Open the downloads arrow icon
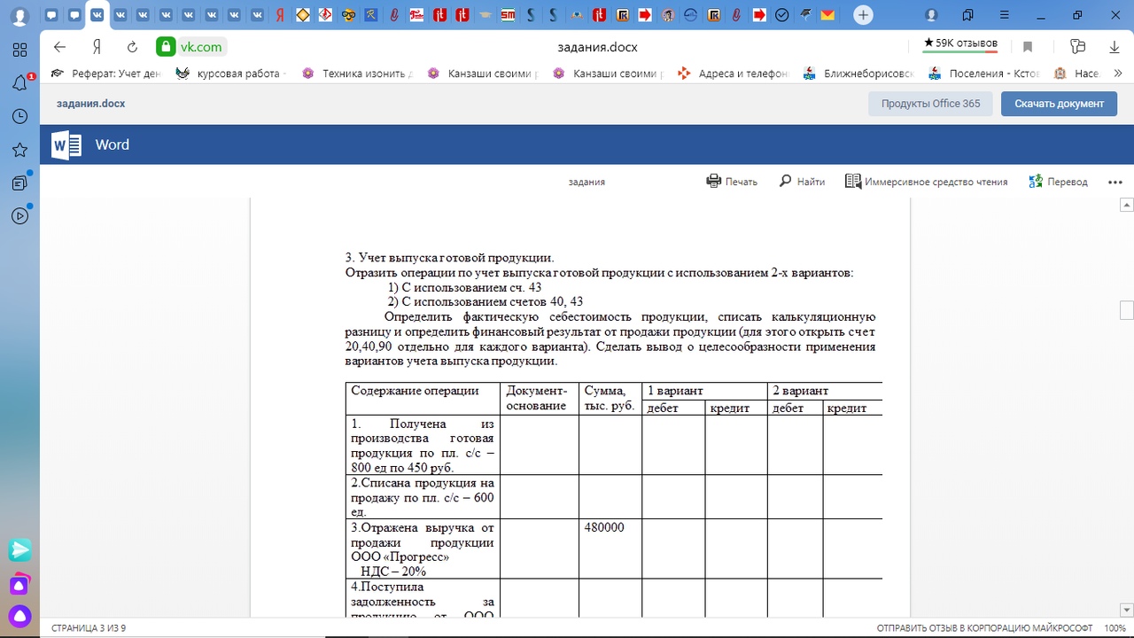1134x638 pixels. pos(1115,47)
